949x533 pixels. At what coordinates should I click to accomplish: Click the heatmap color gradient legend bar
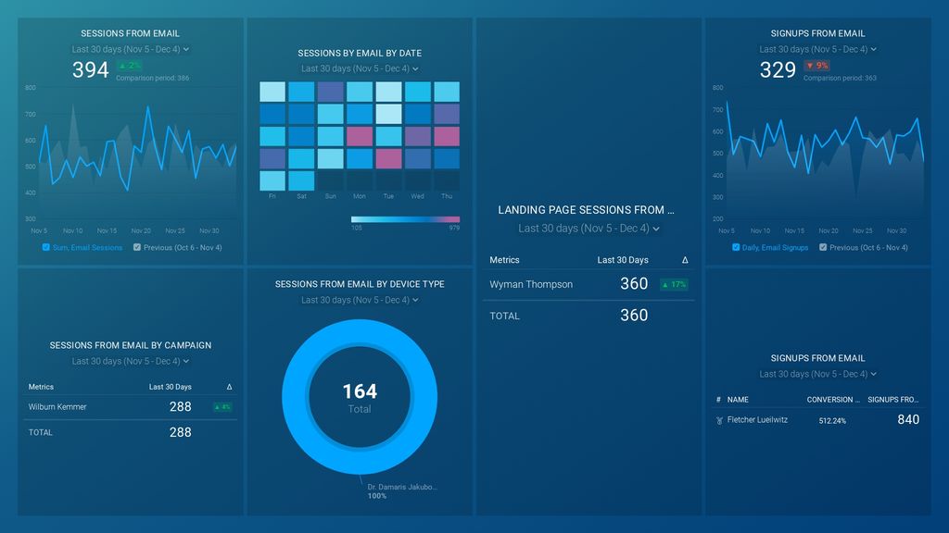click(x=405, y=219)
